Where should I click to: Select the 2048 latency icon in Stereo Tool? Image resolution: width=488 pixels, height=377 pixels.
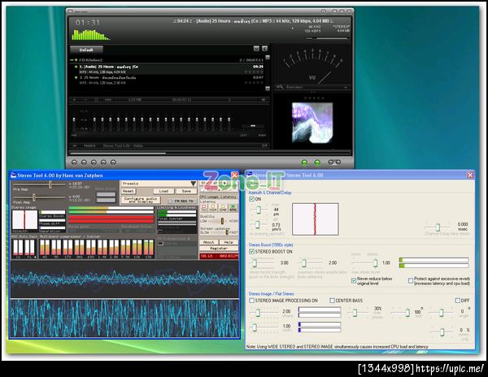coord(223,208)
